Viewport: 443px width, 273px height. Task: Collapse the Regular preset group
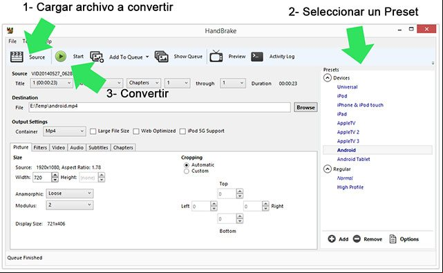coord(327,169)
